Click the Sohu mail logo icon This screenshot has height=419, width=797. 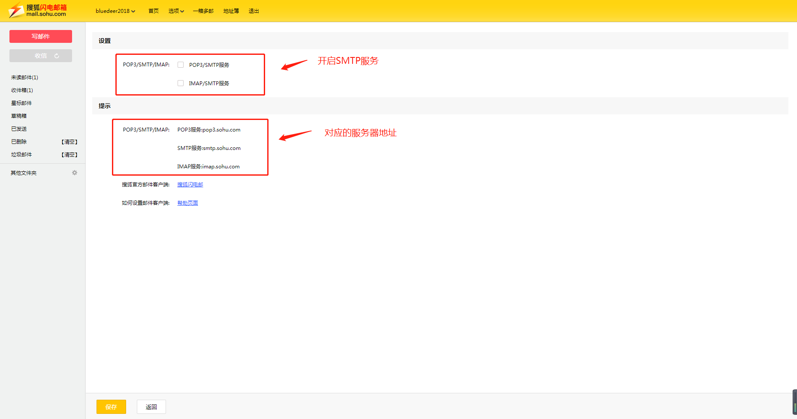(x=17, y=10)
